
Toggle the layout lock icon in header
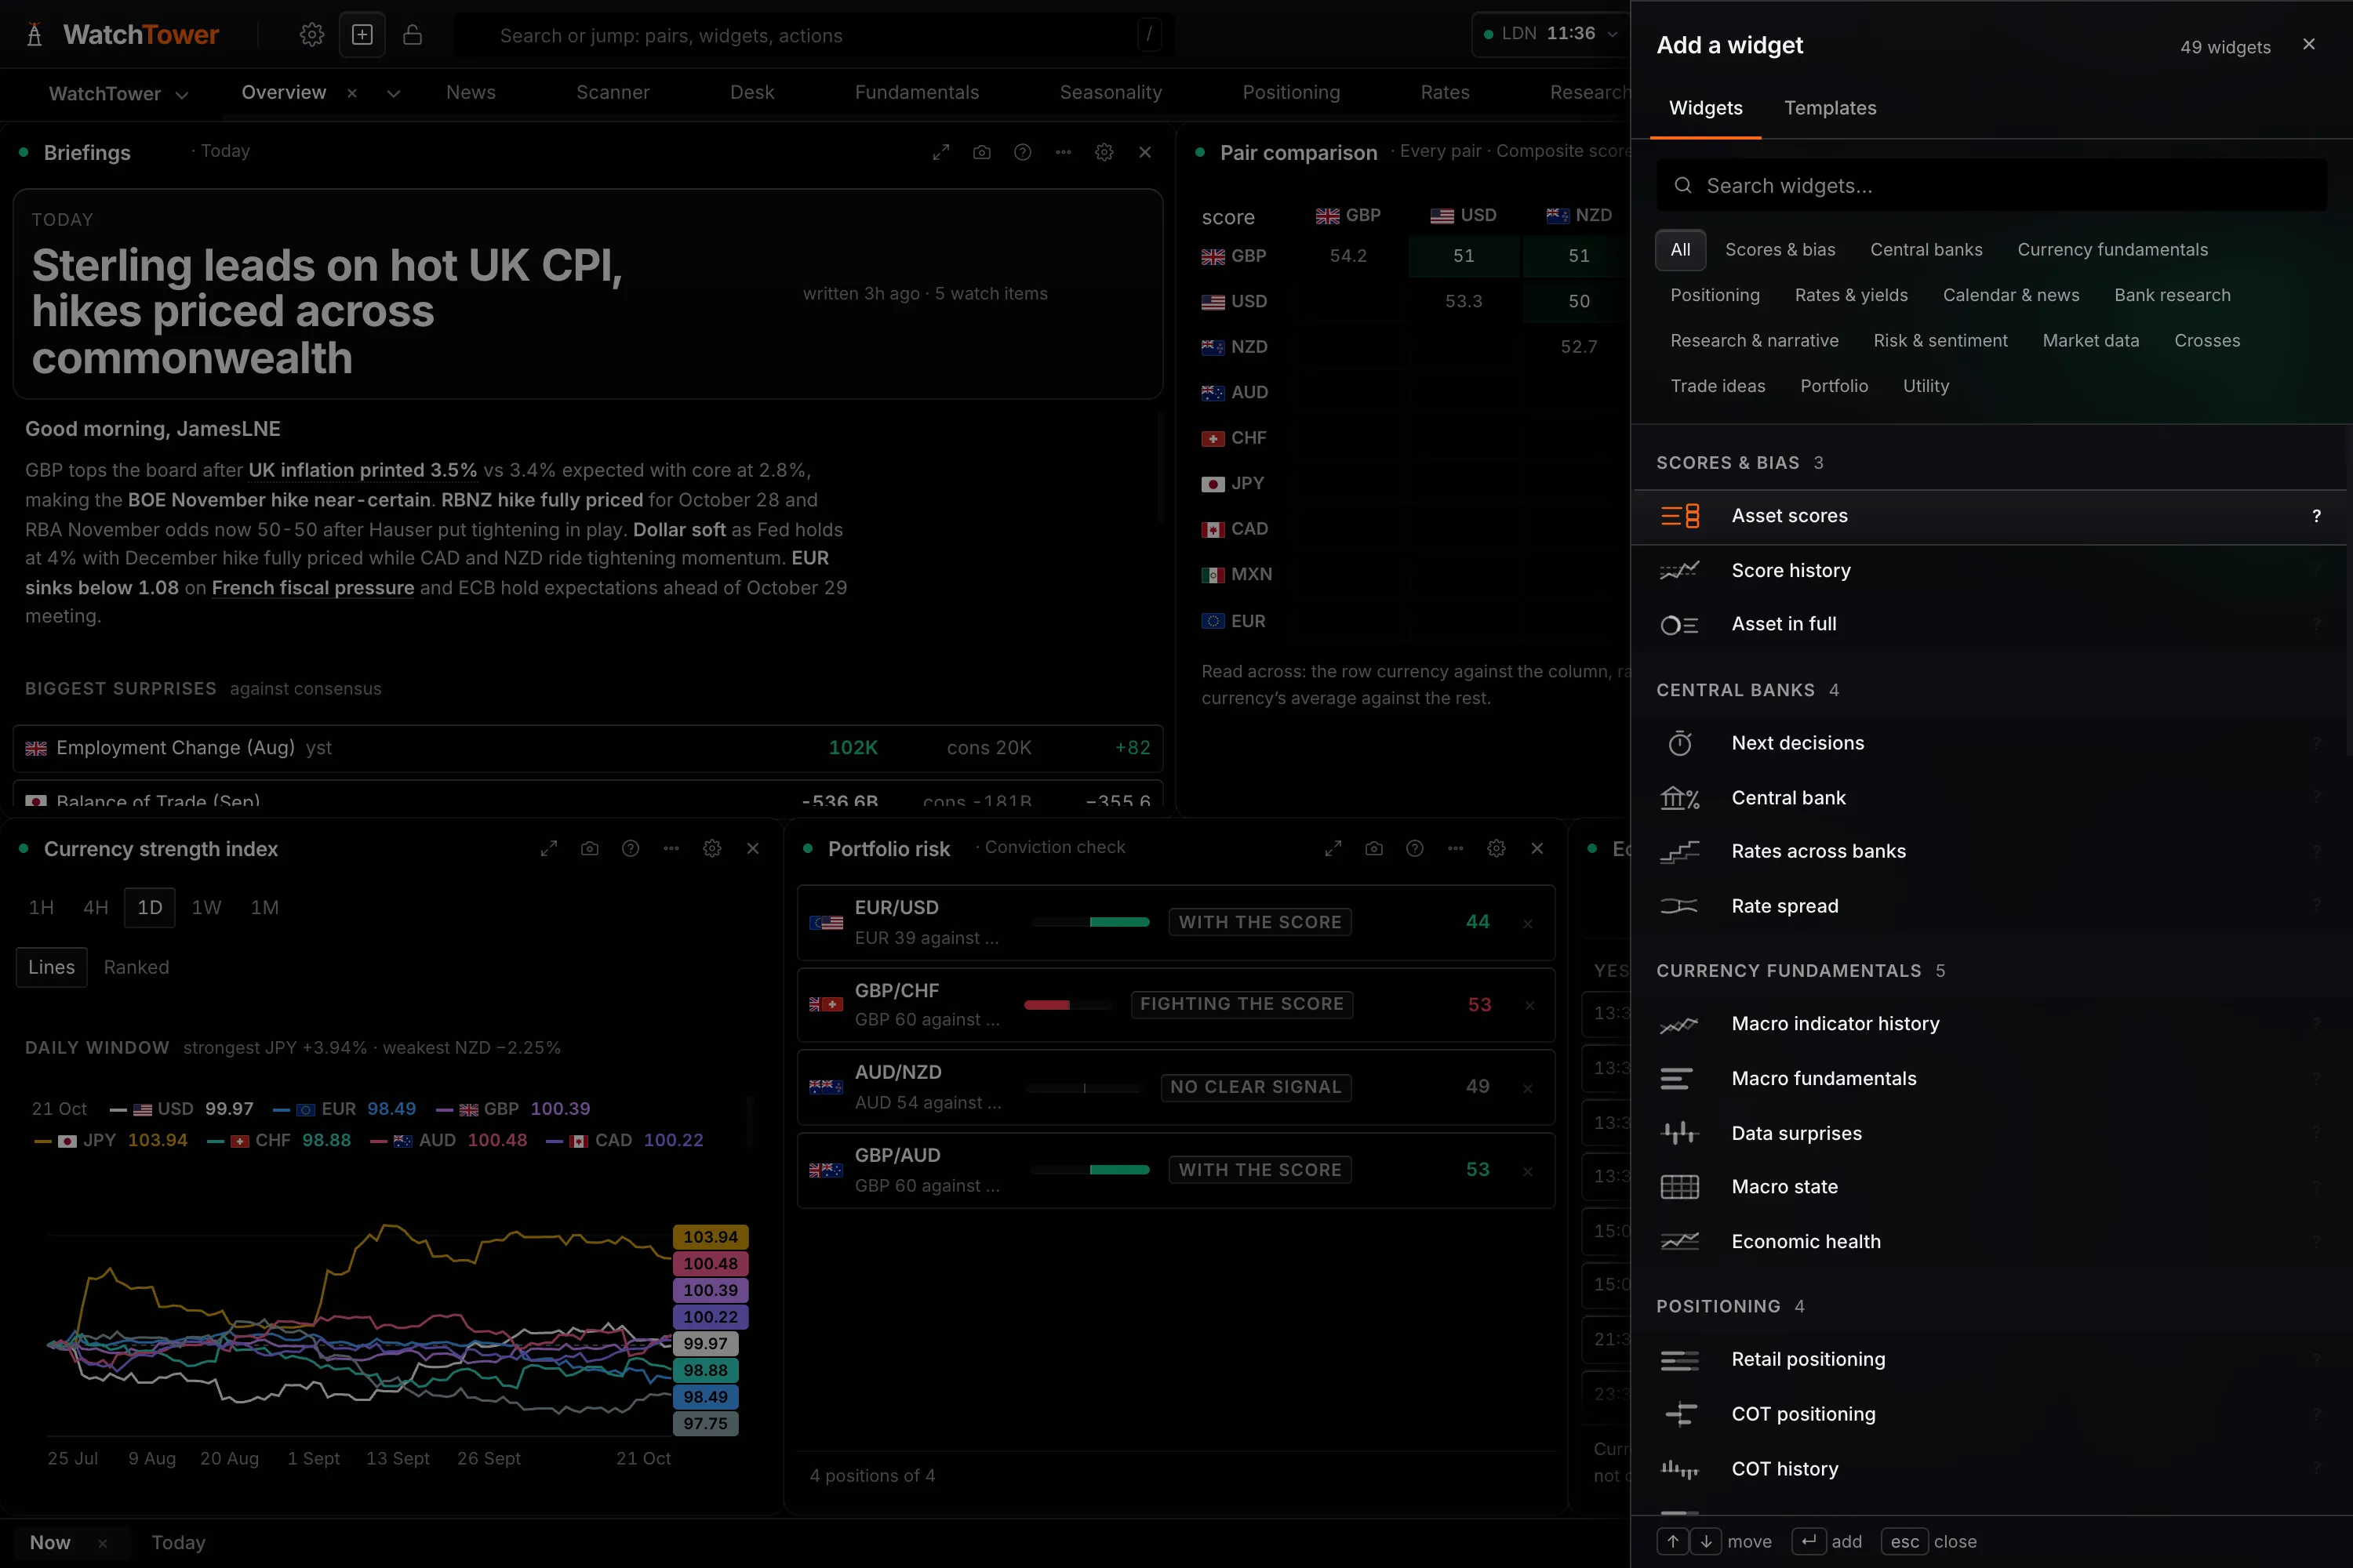coord(413,35)
